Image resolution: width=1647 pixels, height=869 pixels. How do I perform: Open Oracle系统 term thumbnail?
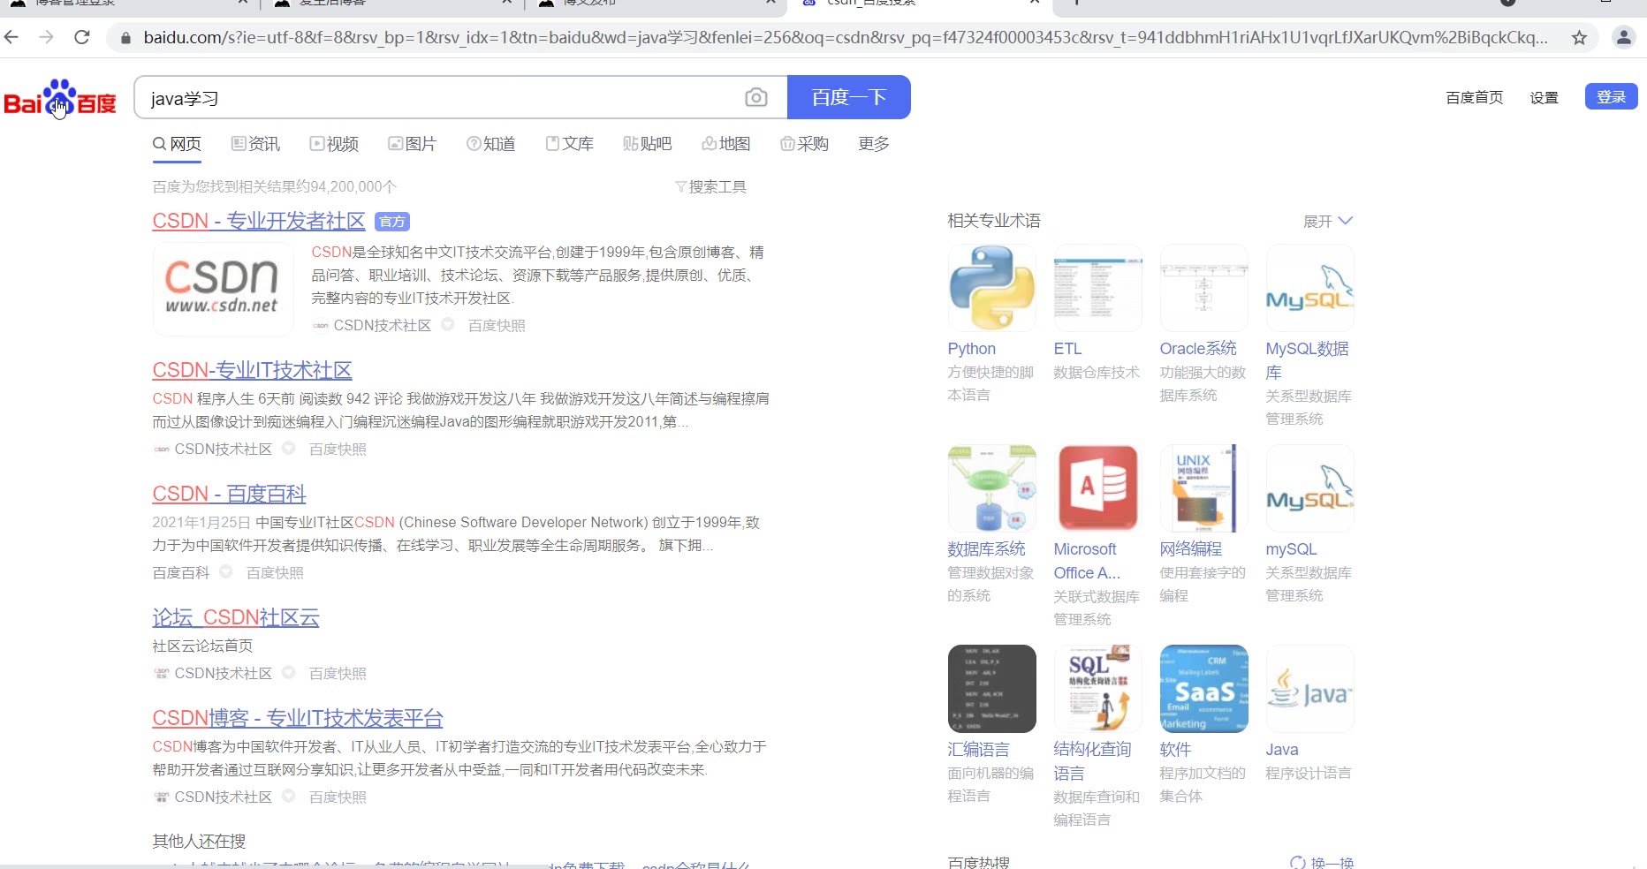[1203, 288]
